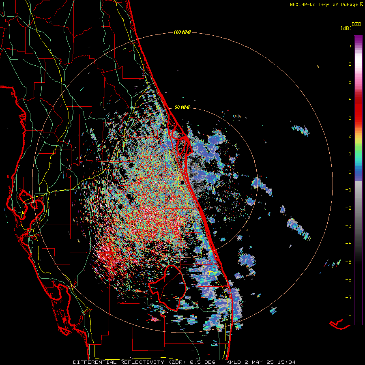This screenshot has height=365, width=365.
Task: Click the -2 value on the color scale
Action: (348, 208)
